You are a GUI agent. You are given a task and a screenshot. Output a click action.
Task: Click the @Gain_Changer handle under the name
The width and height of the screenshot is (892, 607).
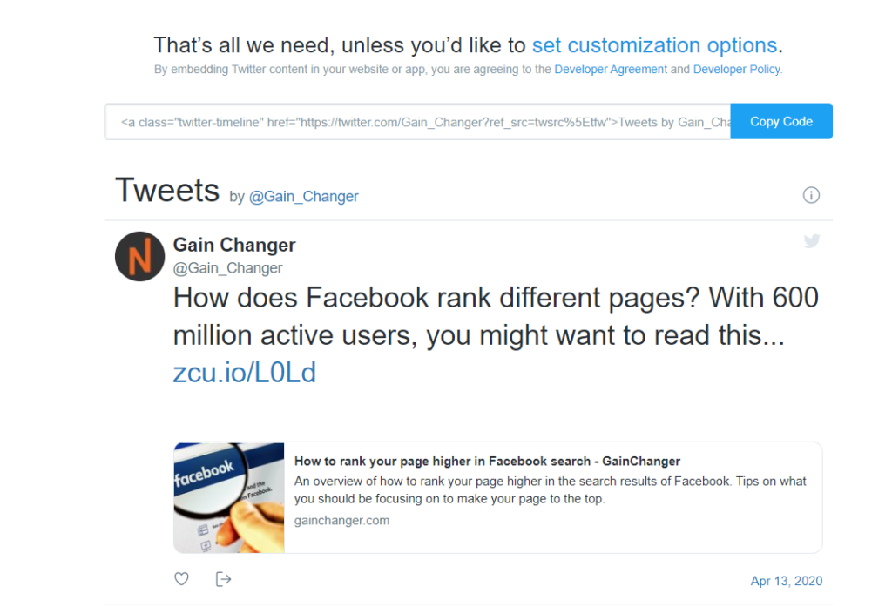pos(227,268)
